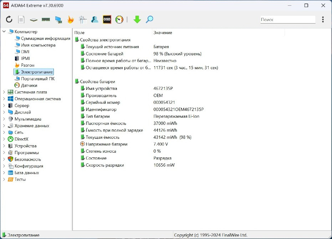Viewport: 332px width, 239px height.
Task: Click the Refresh toolbar icon
Action: (x=9, y=20)
